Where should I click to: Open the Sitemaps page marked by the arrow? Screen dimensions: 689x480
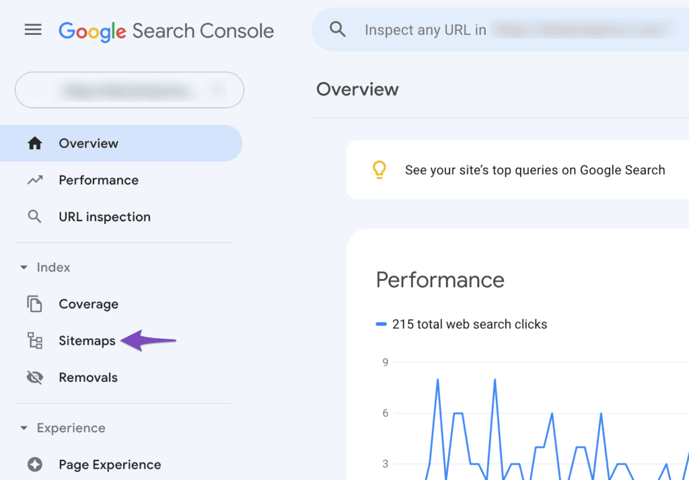pos(87,341)
